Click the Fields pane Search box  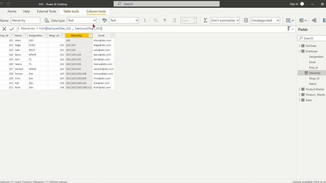tap(312, 38)
